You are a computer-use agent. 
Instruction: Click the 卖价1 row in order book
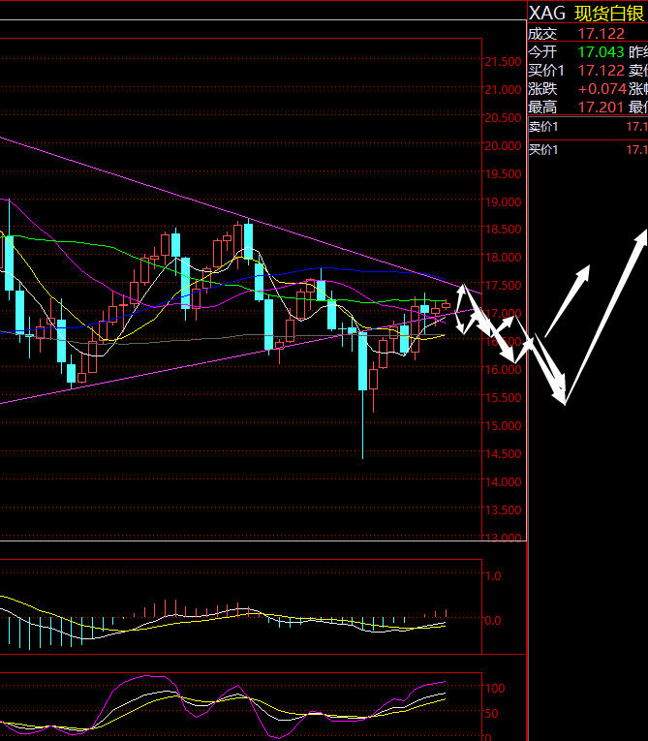[588, 127]
